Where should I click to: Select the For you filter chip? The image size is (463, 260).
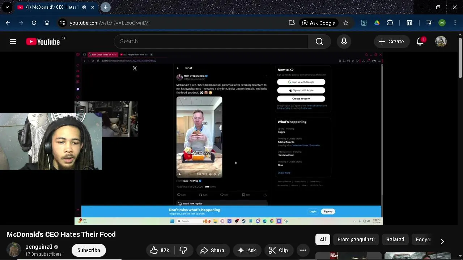pos(423,239)
